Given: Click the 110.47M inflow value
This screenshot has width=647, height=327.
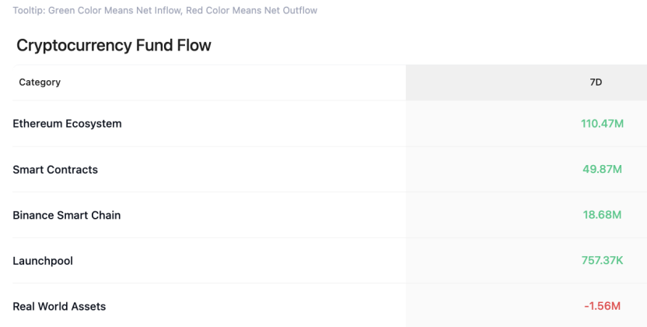Looking at the screenshot, I should point(602,124).
